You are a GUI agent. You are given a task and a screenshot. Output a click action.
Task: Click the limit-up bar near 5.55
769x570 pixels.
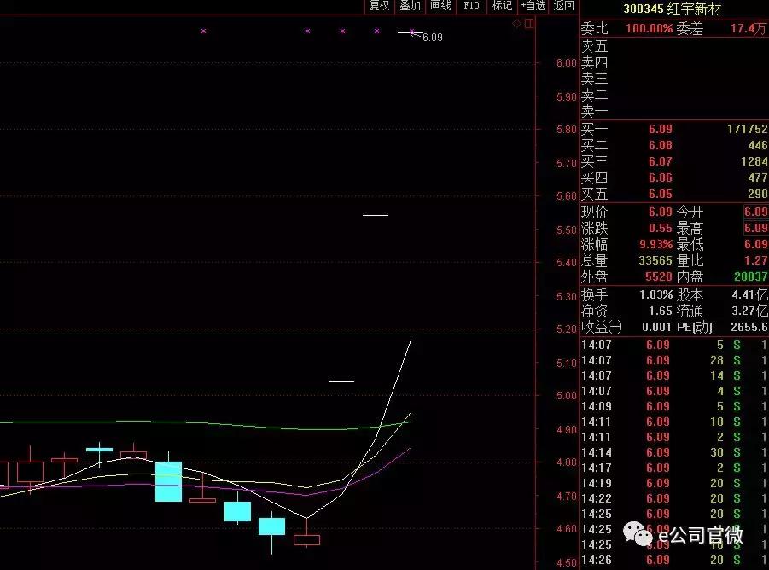coord(376,215)
